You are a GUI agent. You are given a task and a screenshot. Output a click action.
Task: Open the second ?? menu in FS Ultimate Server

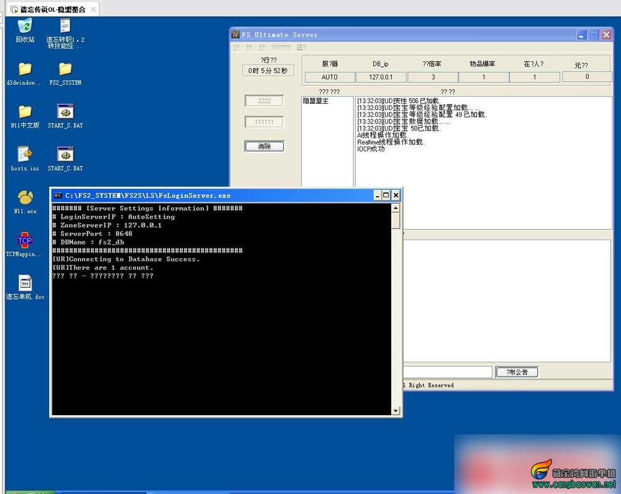249,47
